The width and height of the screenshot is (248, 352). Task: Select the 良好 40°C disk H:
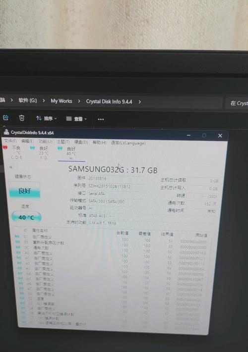(68, 153)
